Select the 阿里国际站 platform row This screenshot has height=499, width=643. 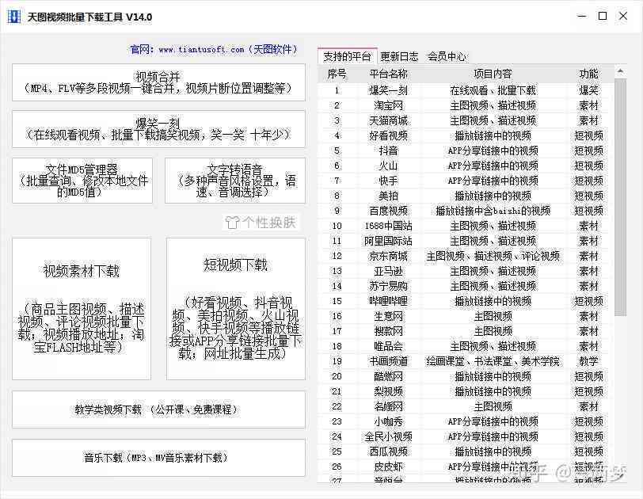(x=466, y=241)
